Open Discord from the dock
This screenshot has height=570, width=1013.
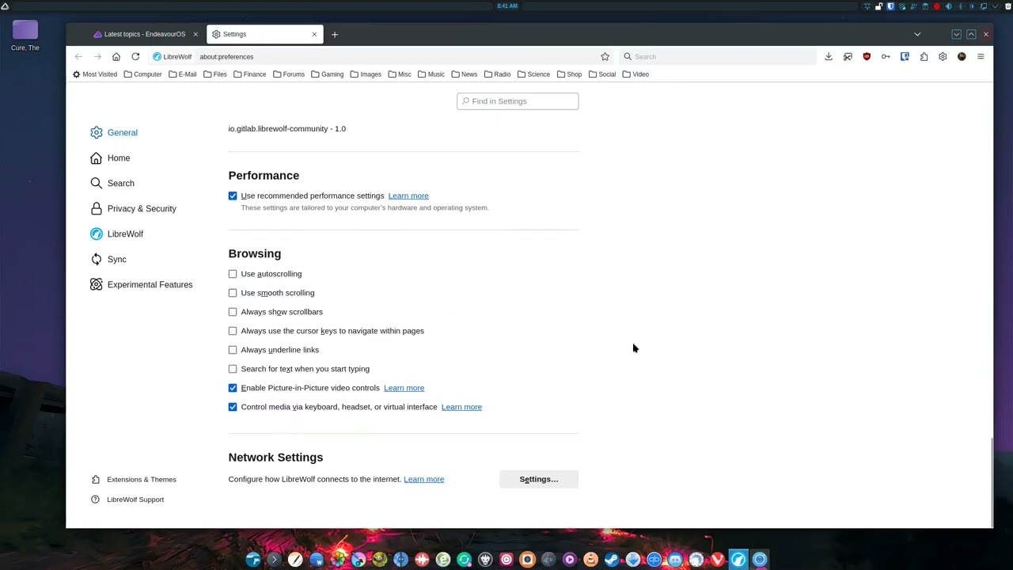tap(675, 560)
